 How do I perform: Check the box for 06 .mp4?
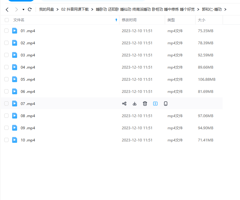click(x=6, y=91)
